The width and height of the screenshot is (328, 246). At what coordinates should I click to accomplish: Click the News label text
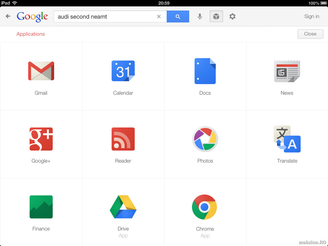pos(287,93)
